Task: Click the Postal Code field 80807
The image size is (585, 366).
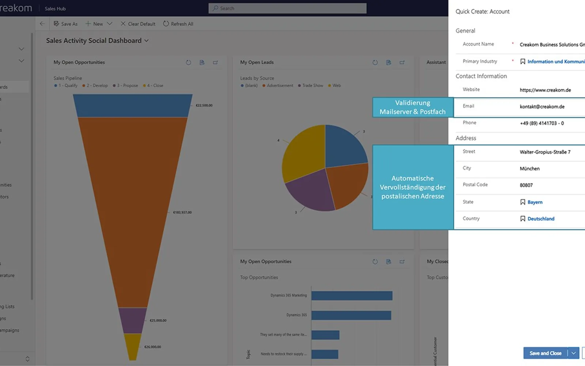Action: pos(526,185)
